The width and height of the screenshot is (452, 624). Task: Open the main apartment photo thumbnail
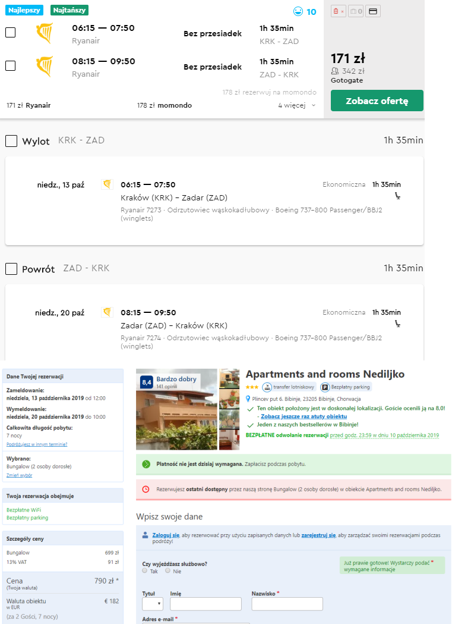click(x=176, y=409)
